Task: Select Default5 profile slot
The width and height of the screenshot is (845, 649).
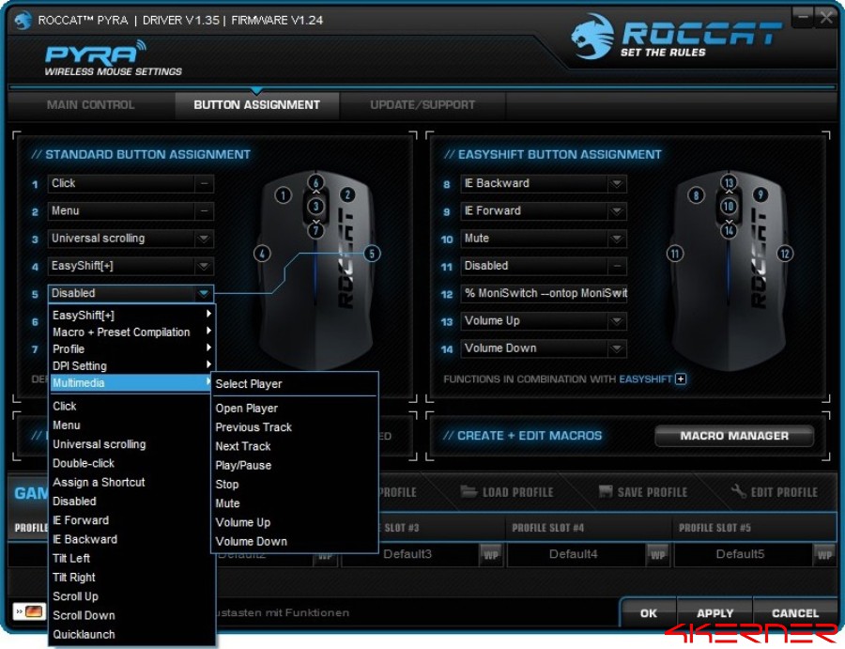Action: (x=740, y=554)
